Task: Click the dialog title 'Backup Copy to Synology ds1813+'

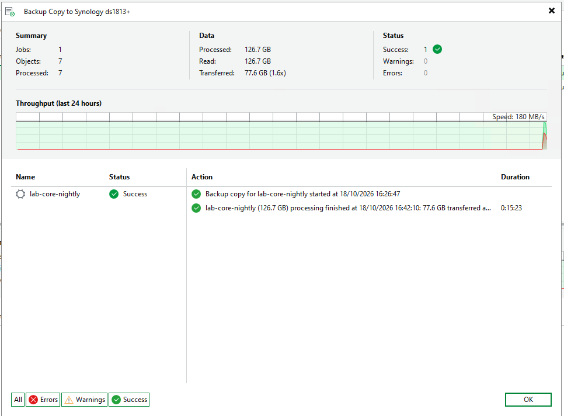Action: coord(77,12)
